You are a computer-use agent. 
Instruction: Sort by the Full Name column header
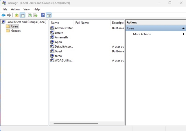point(92,23)
